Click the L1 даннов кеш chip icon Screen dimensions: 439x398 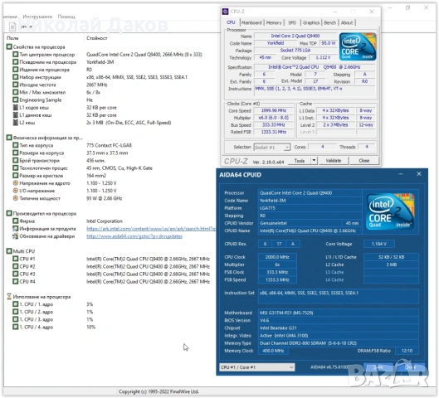(16, 115)
